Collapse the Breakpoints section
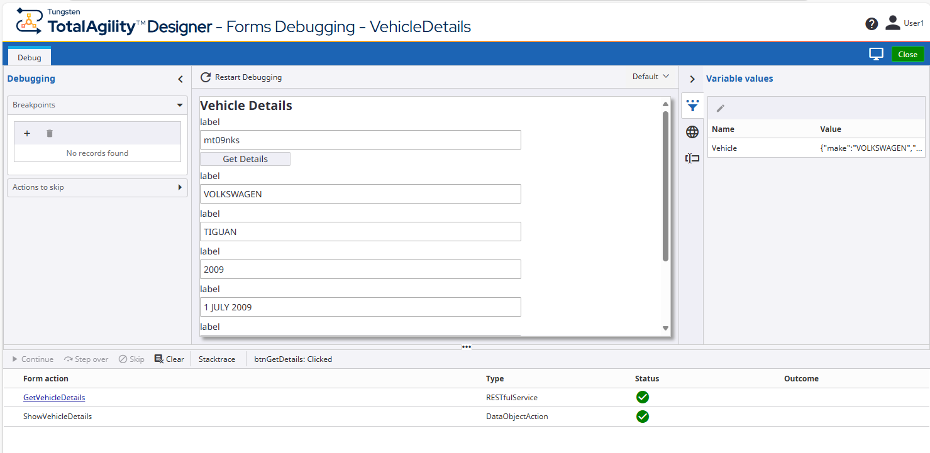The image size is (930, 453). [180, 105]
